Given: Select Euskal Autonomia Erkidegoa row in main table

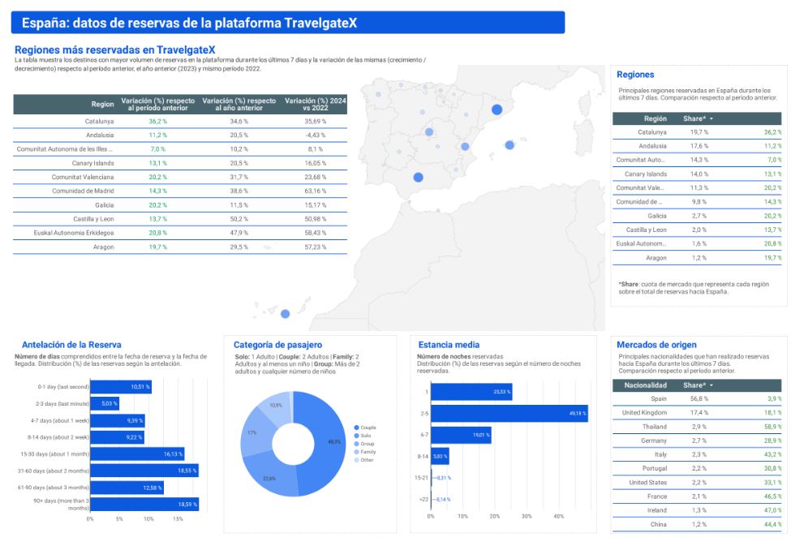Looking at the screenshot, I should click(x=180, y=233).
